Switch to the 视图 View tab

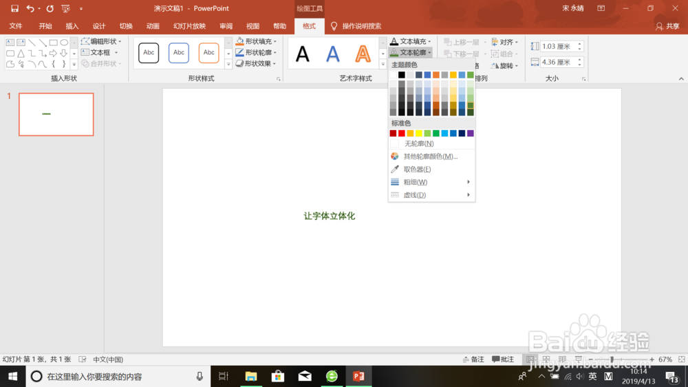252,26
